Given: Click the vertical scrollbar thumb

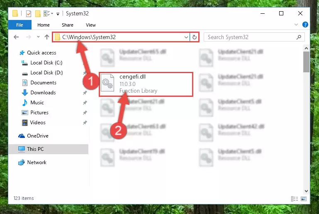Looking at the screenshot, I should [x=306, y=62].
